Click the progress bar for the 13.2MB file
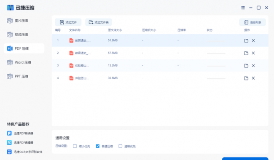This screenshot has height=160, width=274. tap(216, 66)
